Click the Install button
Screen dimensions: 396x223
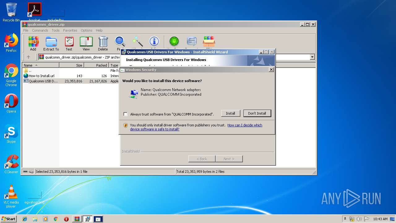(x=230, y=113)
